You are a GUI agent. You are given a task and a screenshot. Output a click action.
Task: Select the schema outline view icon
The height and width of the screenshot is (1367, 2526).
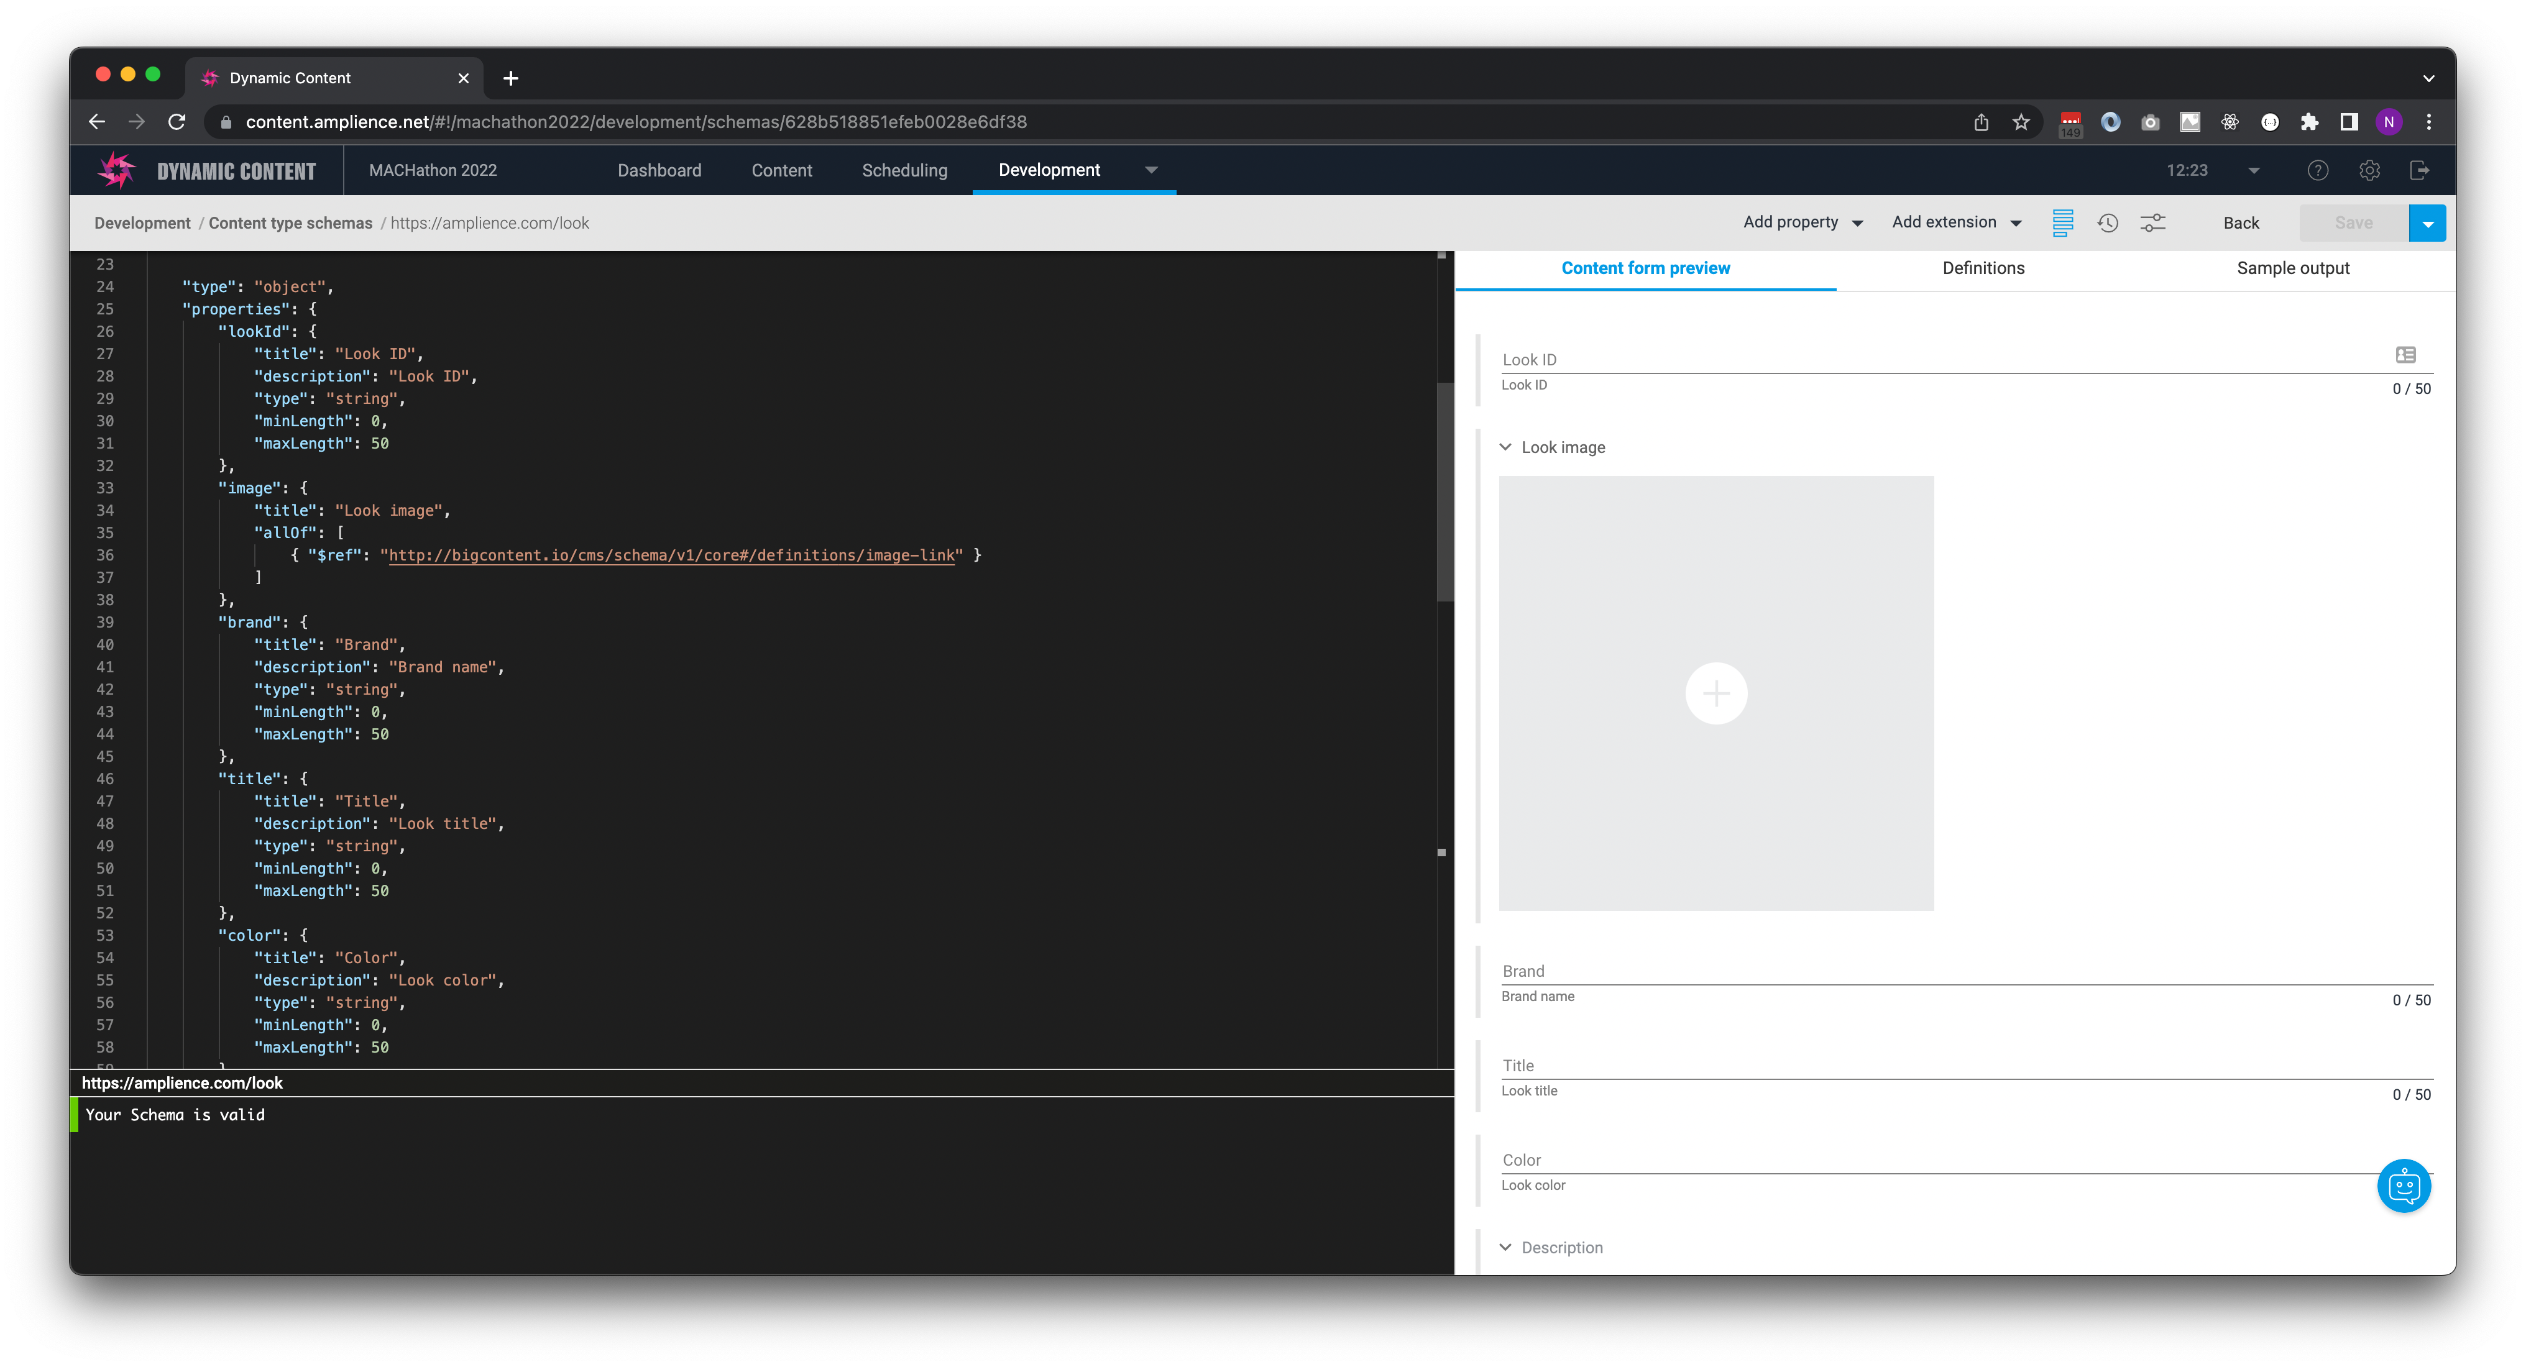[2063, 222]
